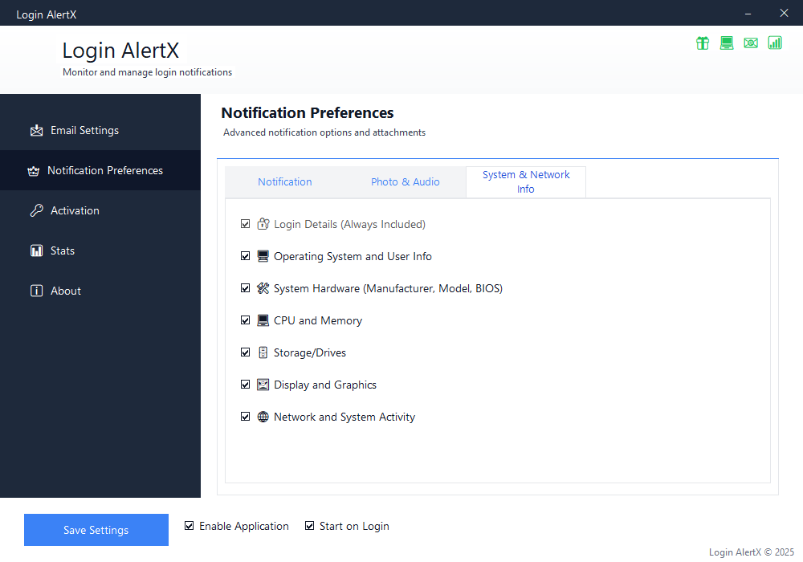803x562 pixels.
Task: Click the Operating System monitor icon
Action: coord(263,256)
